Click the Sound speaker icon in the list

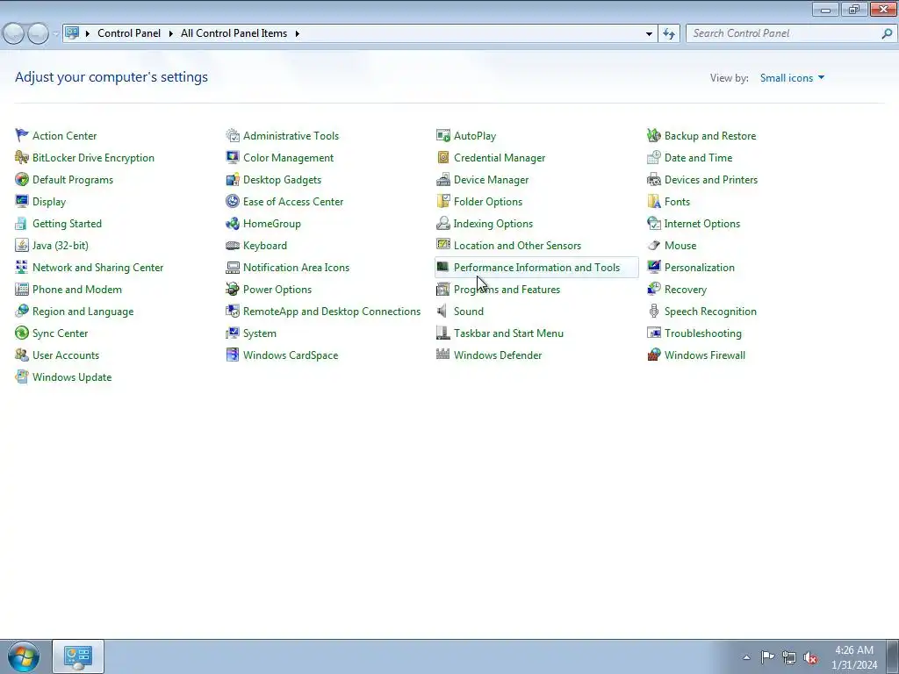point(442,312)
